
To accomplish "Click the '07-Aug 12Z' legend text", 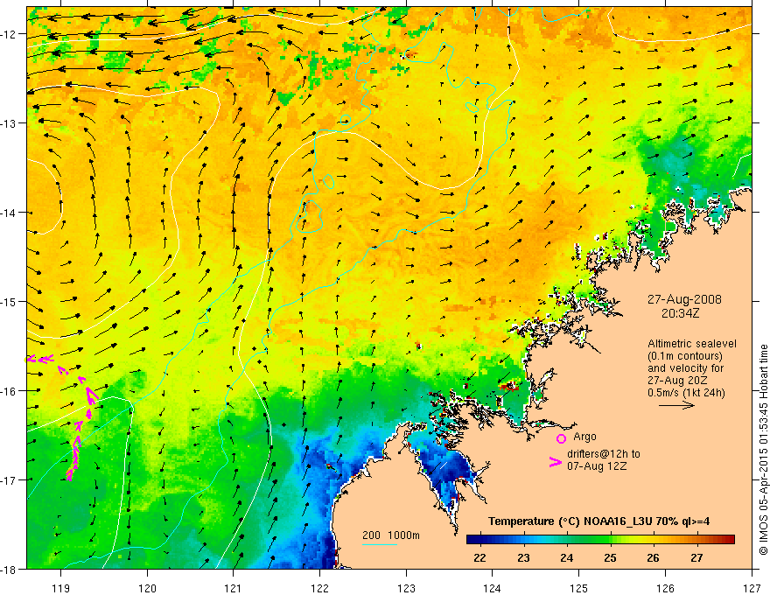I will pyautogui.click(x=597, y=466).
